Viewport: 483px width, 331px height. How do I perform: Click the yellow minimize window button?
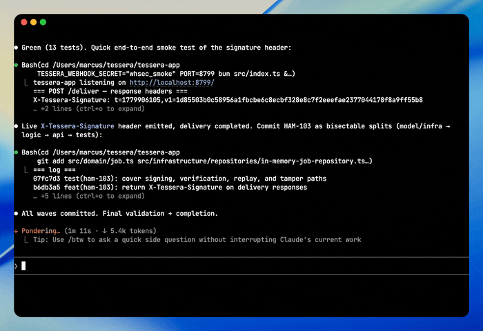click(x=34, y=22)
